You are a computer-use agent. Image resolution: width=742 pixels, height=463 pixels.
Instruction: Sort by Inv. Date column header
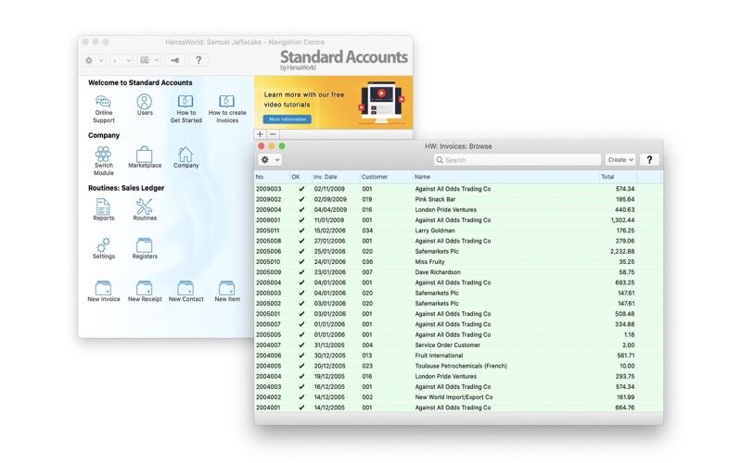(x=335, y=177)
